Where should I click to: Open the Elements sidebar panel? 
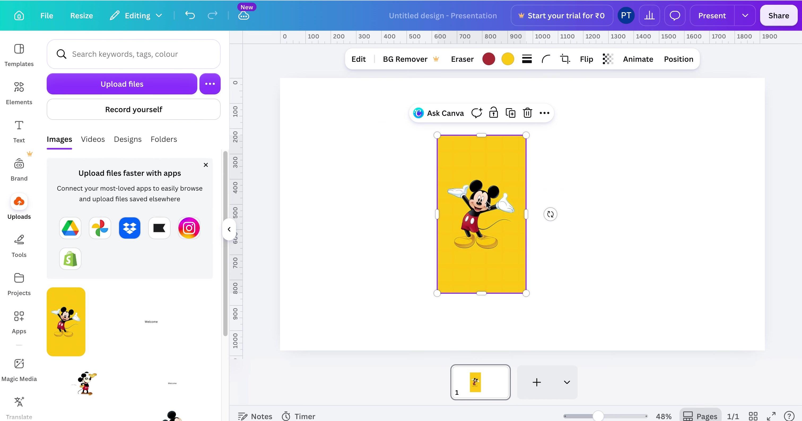pos(19,93)
